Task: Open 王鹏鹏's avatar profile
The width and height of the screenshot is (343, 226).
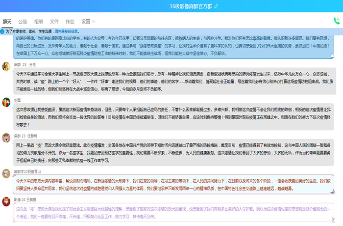Action: pyautogui.click(x=5, y=201)
